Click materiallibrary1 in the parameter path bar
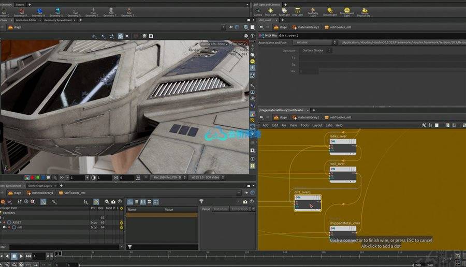The width and height of the screenshot is (466, 267). click(307, 27)
